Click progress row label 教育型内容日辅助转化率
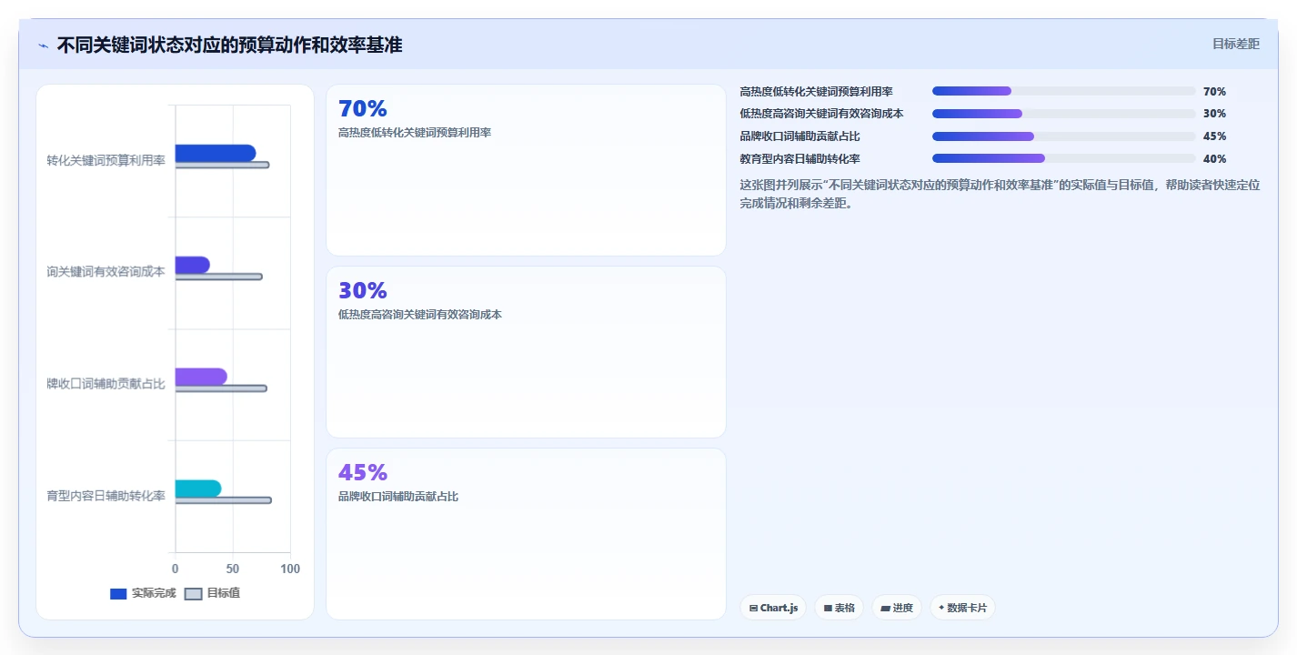1297x655 pixels. (x=800, y=159)
